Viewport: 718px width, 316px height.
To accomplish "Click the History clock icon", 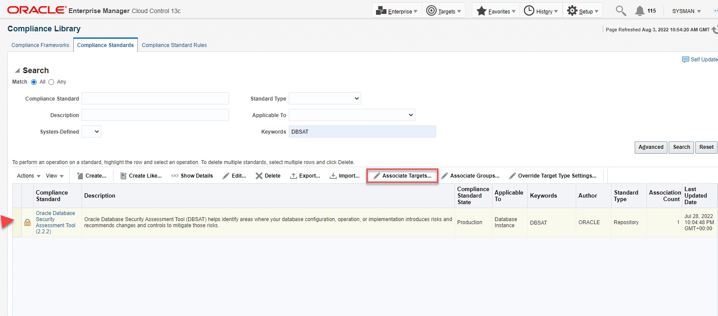I will [529, 11].
